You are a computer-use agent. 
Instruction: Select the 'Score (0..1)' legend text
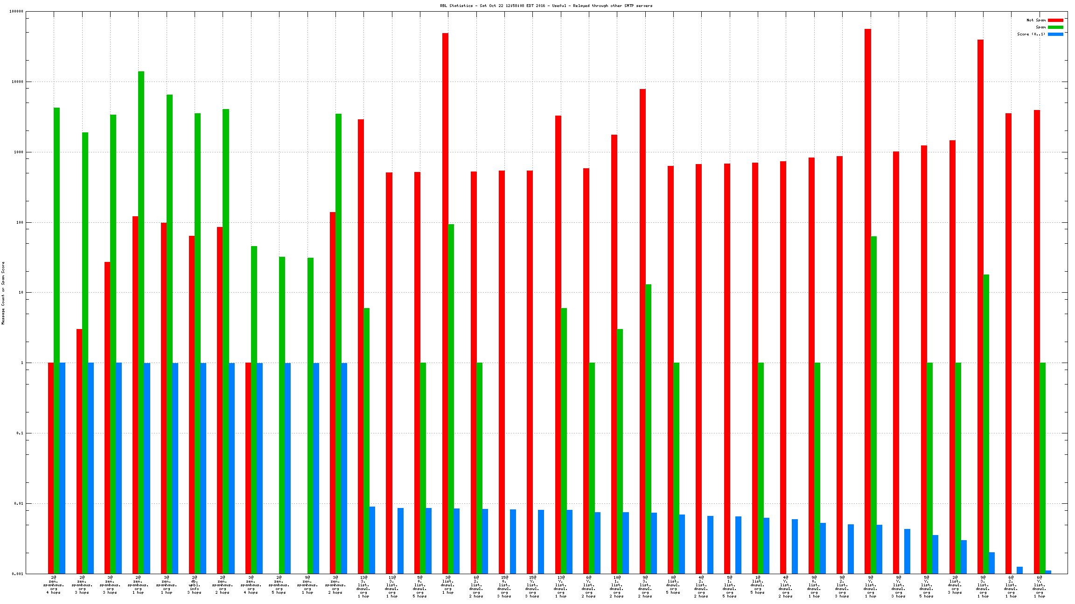(1031, 34)
